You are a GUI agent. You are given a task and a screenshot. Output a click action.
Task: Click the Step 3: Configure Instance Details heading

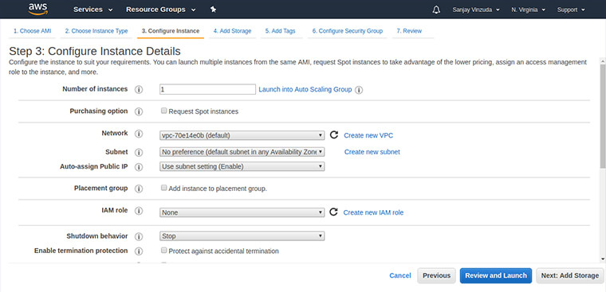[95, 51]
